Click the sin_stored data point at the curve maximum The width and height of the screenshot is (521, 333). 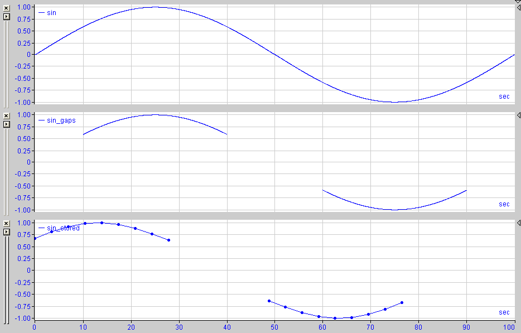pos(102,223)
